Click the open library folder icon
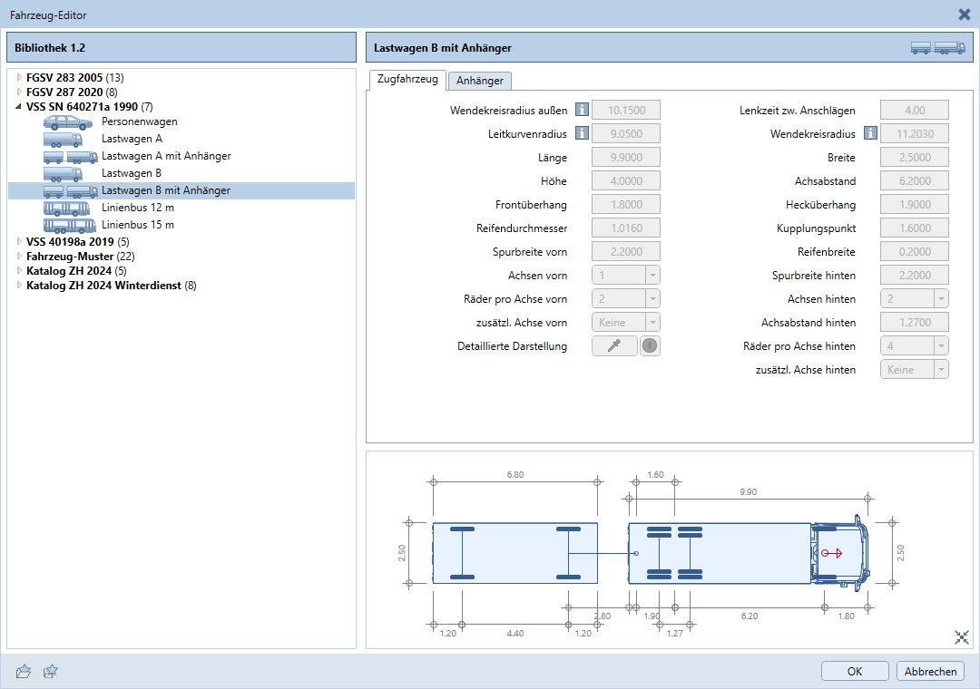980x689 pixels. tap(24, 672)
